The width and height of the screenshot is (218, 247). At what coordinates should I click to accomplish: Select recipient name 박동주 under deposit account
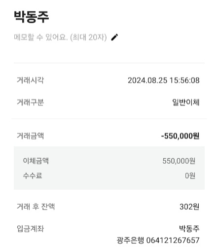coord(189,229)
